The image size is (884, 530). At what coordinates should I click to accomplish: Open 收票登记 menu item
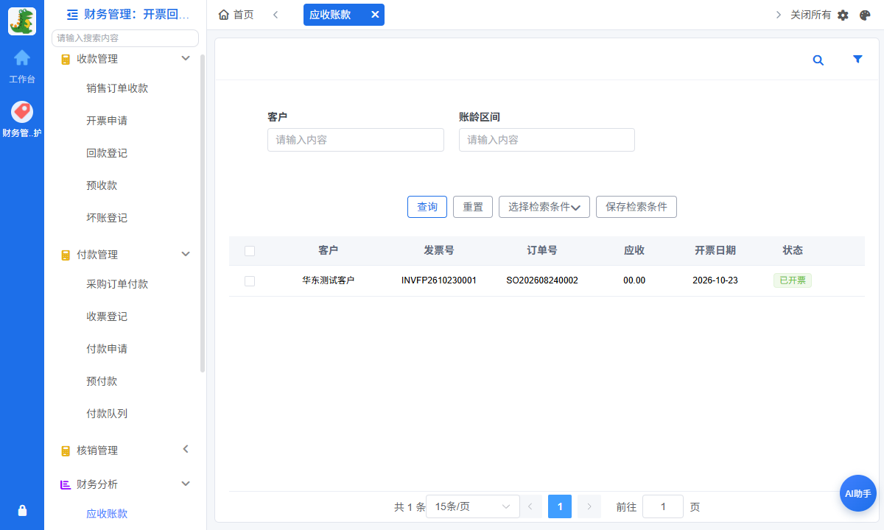107,317
